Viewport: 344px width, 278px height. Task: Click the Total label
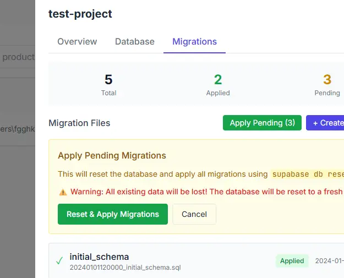click(x=108, y=93)
